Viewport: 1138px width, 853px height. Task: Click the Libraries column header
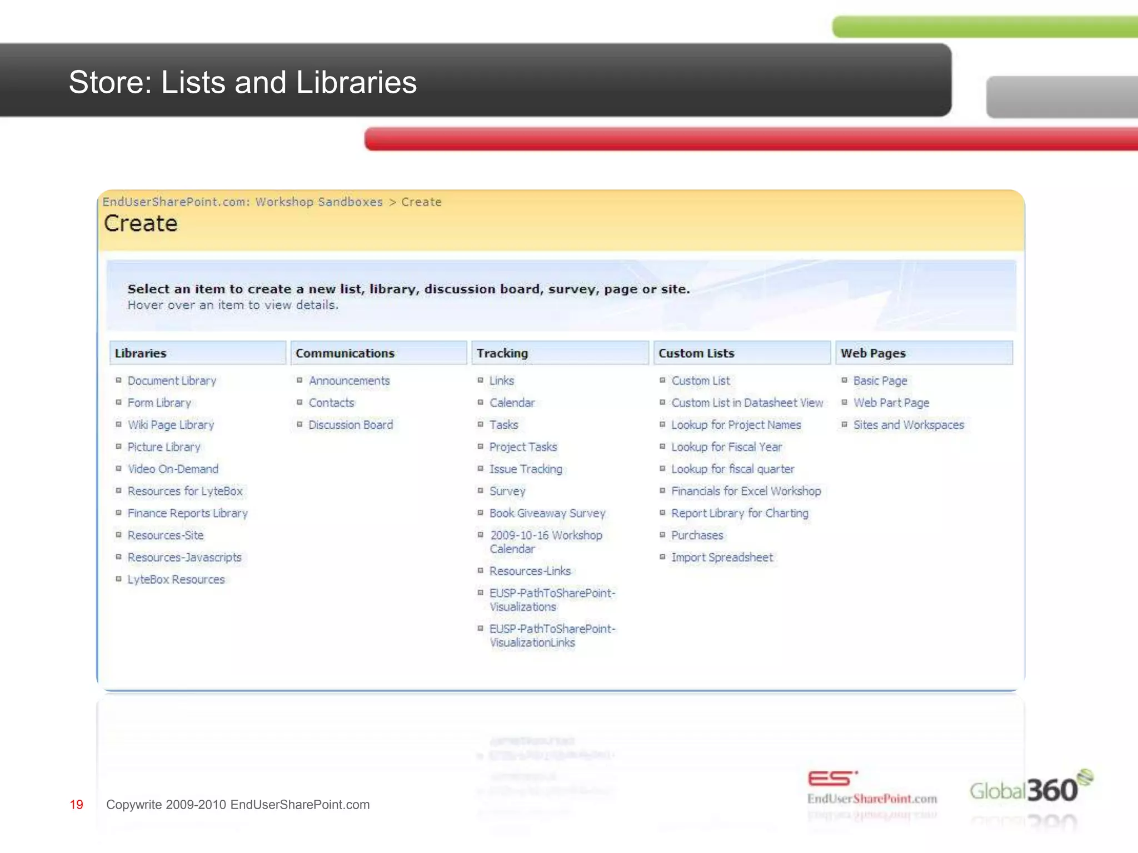point(198,353)
